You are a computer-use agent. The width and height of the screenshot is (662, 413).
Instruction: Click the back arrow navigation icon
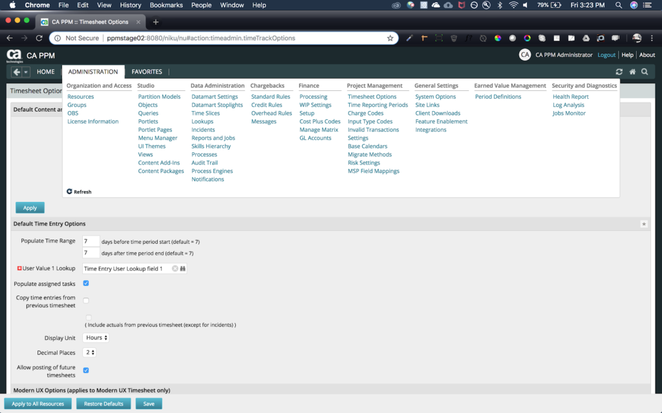pos(17,72)
